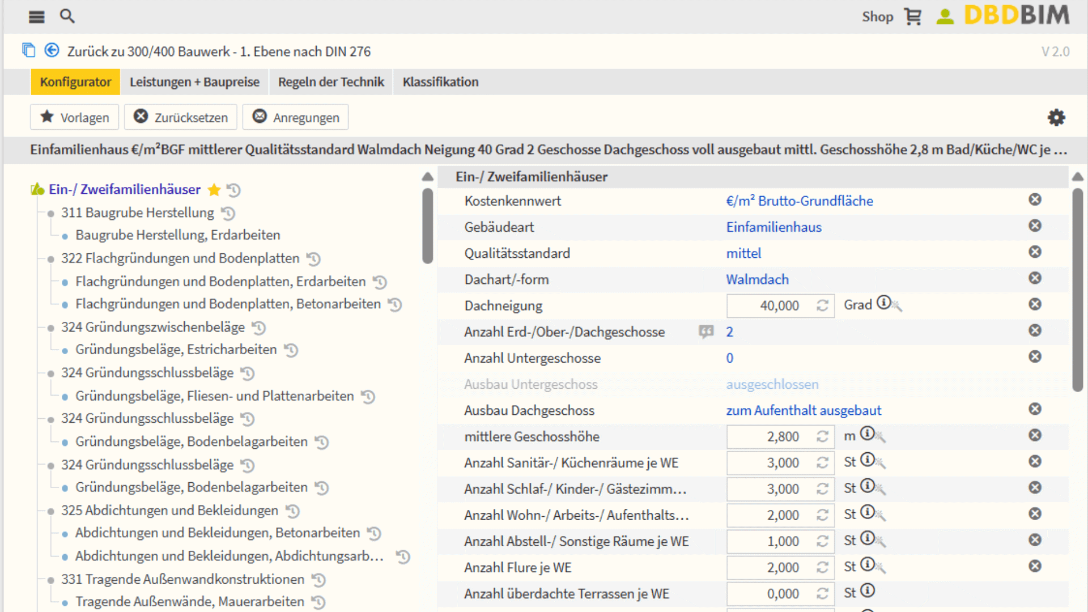Viewport: 1088px width, 612px height.
Task: Show info for Dachneigung unit
Action: (x=883, y=303)
